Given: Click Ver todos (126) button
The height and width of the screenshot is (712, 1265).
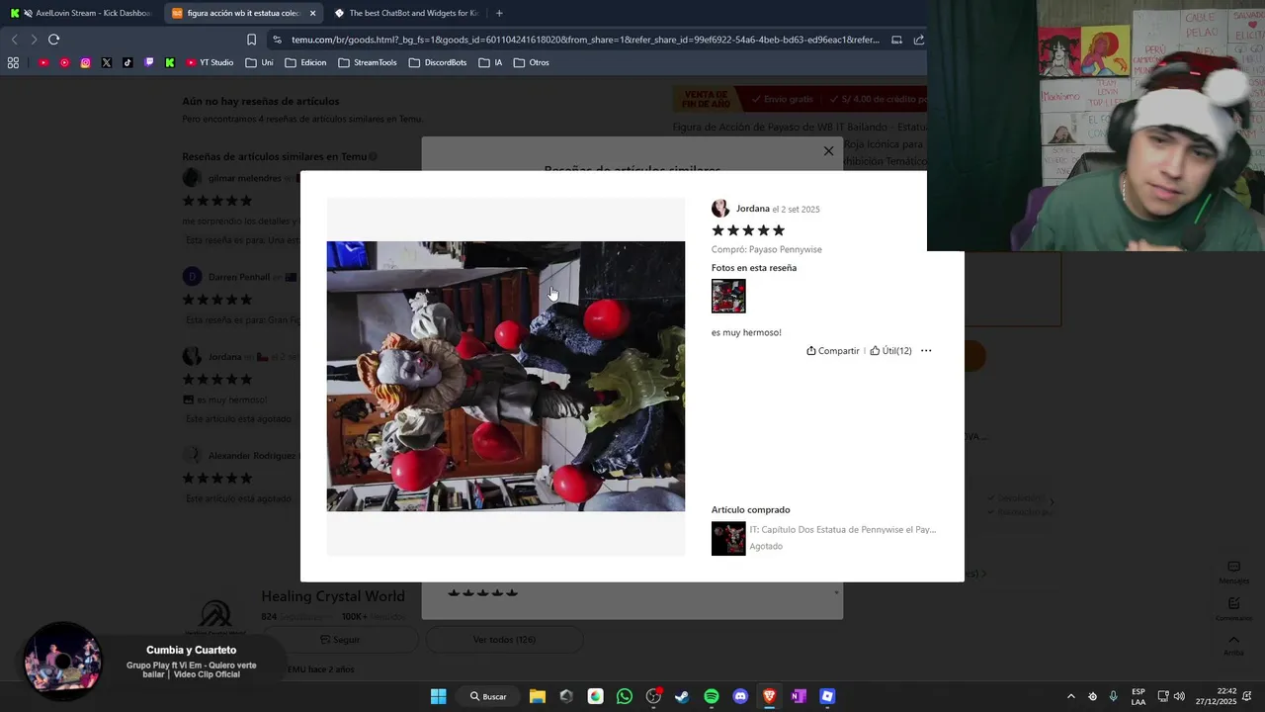Looking at the screenshot, I should pos(504,640).
